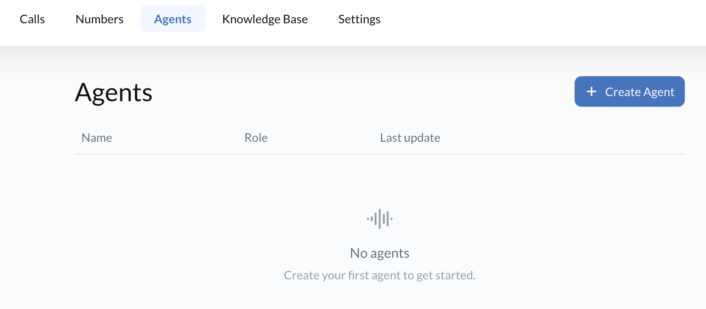Select the Last update column header
Screen dimensions: 706x309
pos(410,138)
